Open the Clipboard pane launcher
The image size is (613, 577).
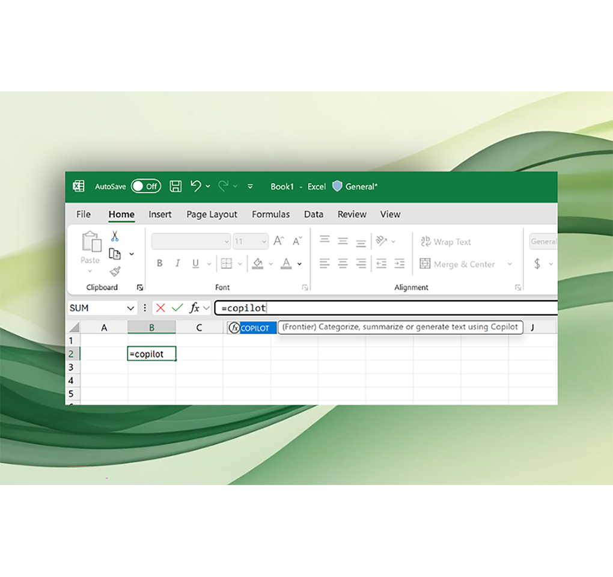pos(139,288)
